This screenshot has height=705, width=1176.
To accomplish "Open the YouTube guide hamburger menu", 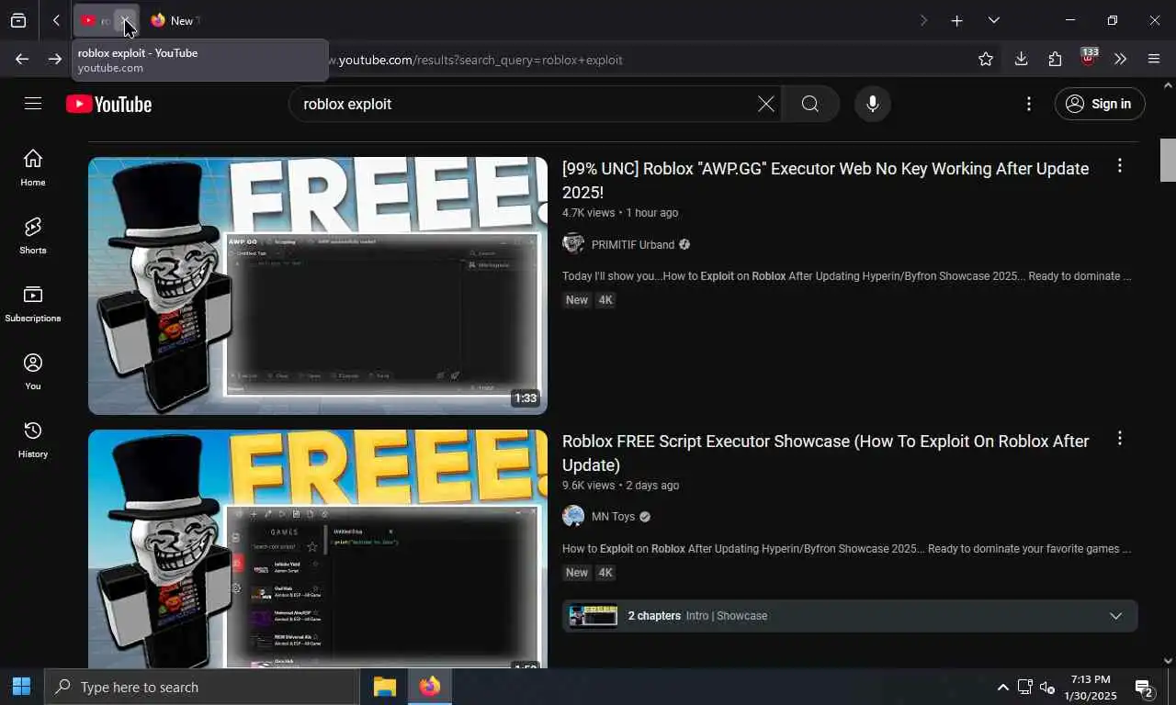I will [x=33, y=104].
